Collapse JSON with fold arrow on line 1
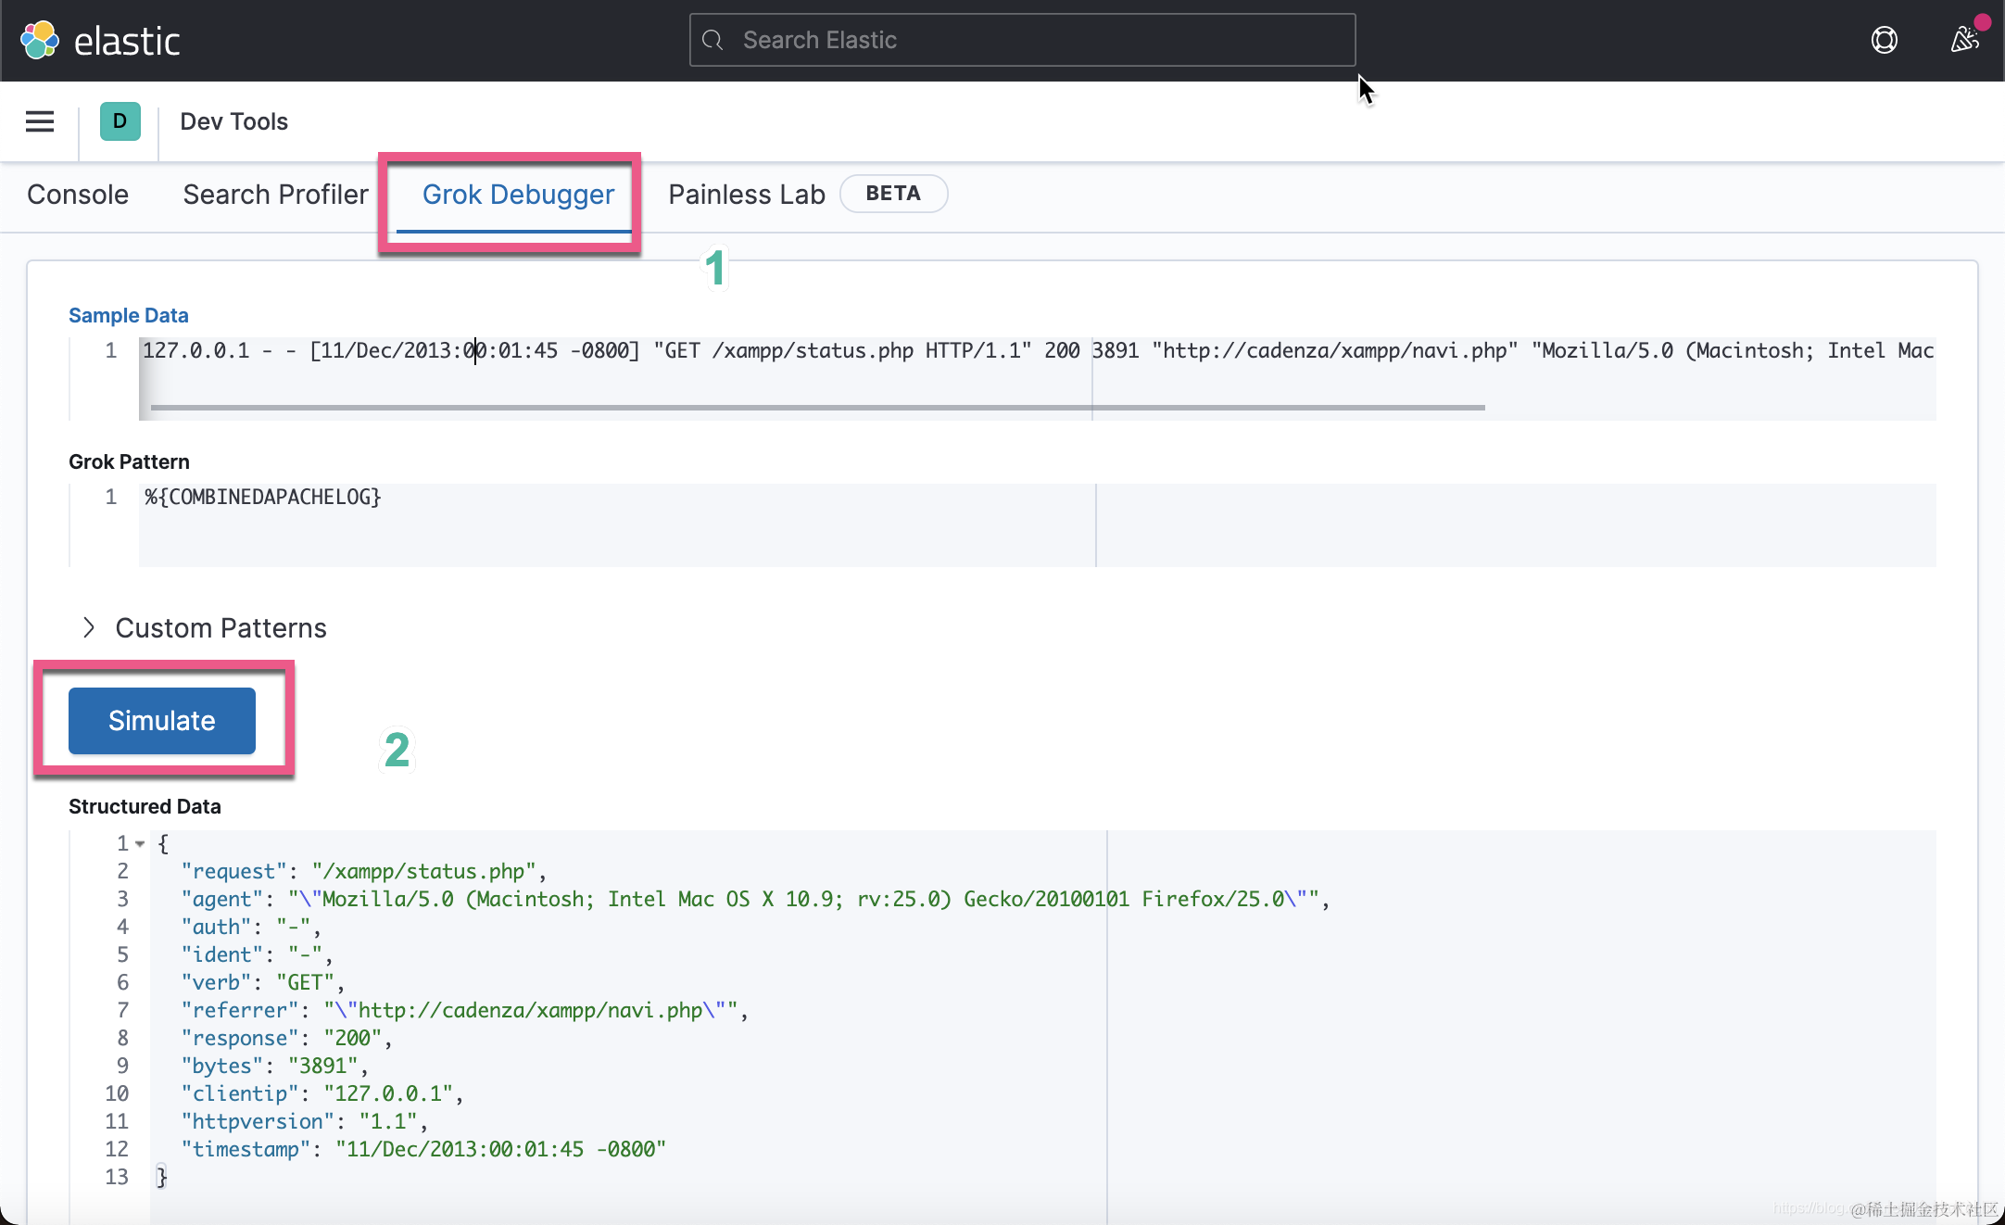2005x1225 pixels. [x=140, y=843]
